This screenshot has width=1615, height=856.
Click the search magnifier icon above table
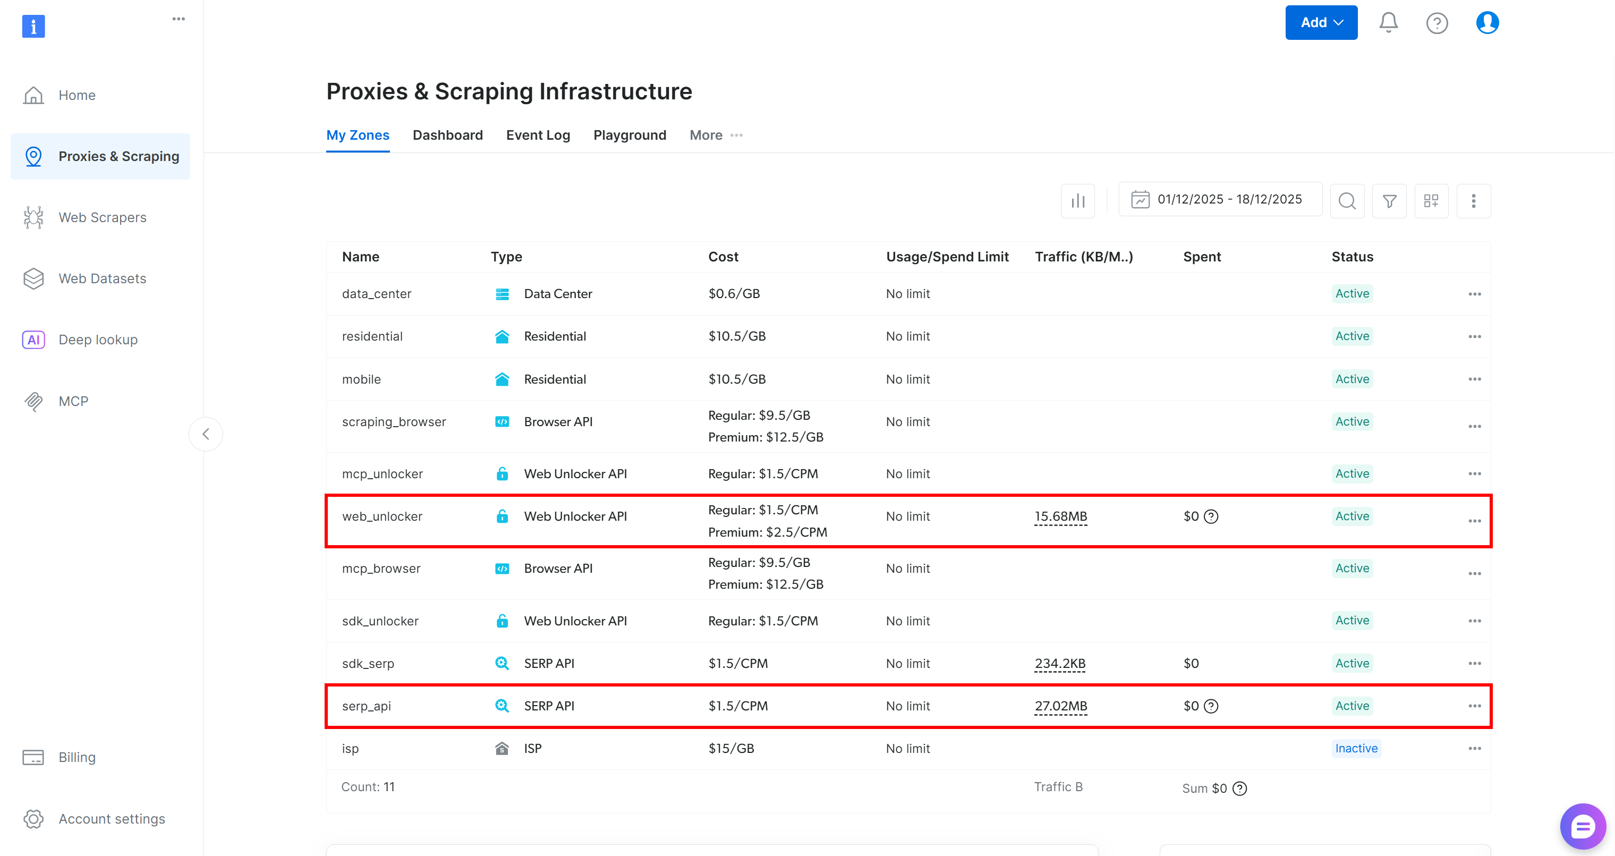point(1347,201)
